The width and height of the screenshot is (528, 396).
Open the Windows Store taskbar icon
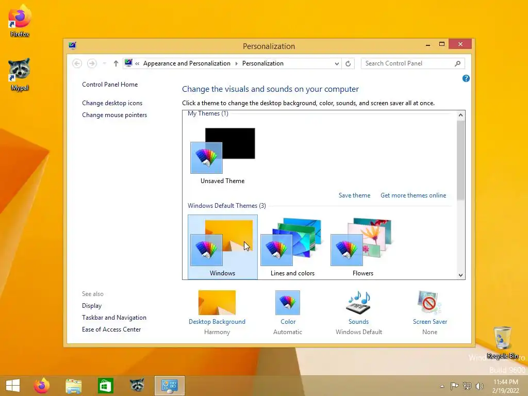(105, 386)
